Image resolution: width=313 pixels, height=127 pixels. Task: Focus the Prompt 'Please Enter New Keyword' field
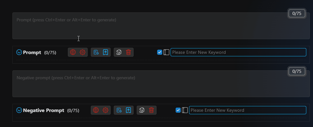coord(238,52)
